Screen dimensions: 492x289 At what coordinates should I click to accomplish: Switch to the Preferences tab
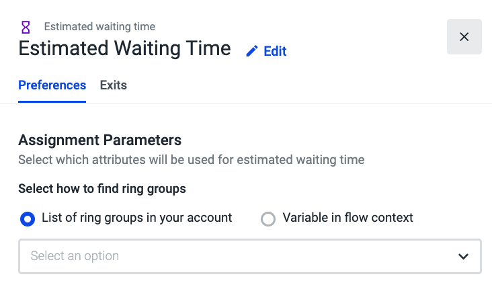(x=52, y=85)
